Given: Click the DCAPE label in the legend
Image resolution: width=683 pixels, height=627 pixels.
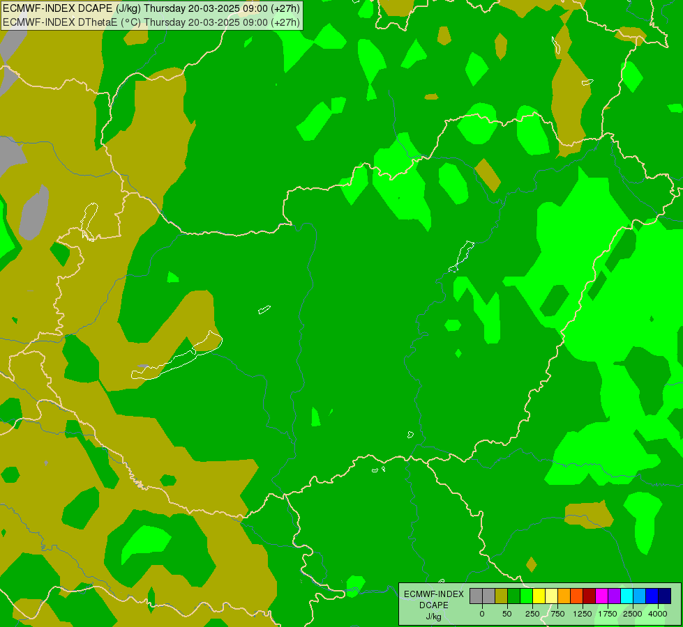Looking at the screenshot, I should [434, 605].
